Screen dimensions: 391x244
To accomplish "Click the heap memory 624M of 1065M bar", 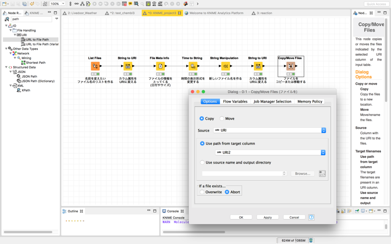I will click(x=293, y=240).
